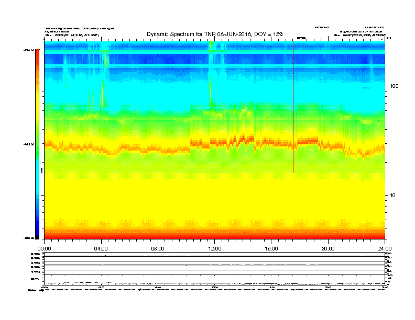Click the bright burst at top near 12:00

coord(211,47)
